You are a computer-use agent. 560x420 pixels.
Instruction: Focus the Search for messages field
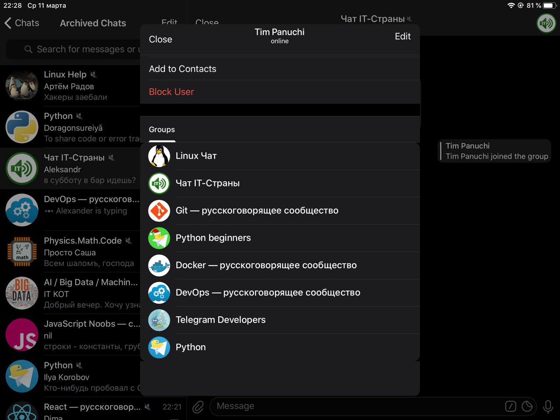pyautogui.click(x=73, y=49)
